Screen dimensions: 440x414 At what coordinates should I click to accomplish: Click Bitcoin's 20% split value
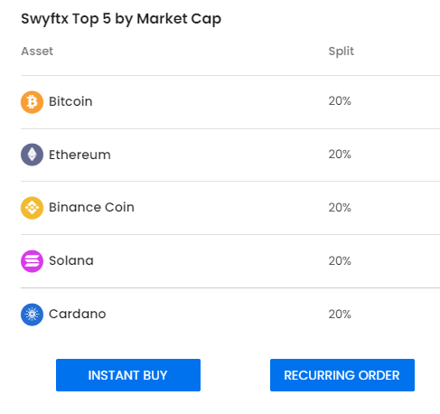340,101
